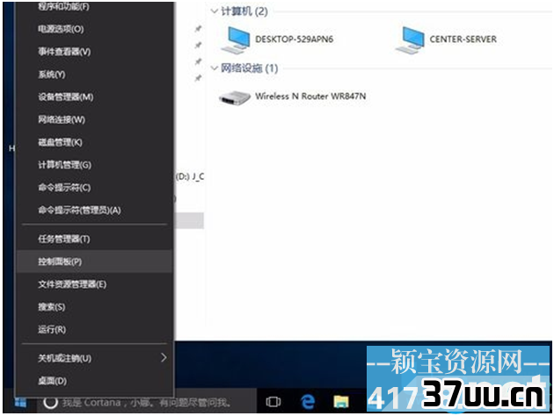Viewport: 554px width, 416px height.
Task: Open 事件查看器(V)
Action: point(64,52)
